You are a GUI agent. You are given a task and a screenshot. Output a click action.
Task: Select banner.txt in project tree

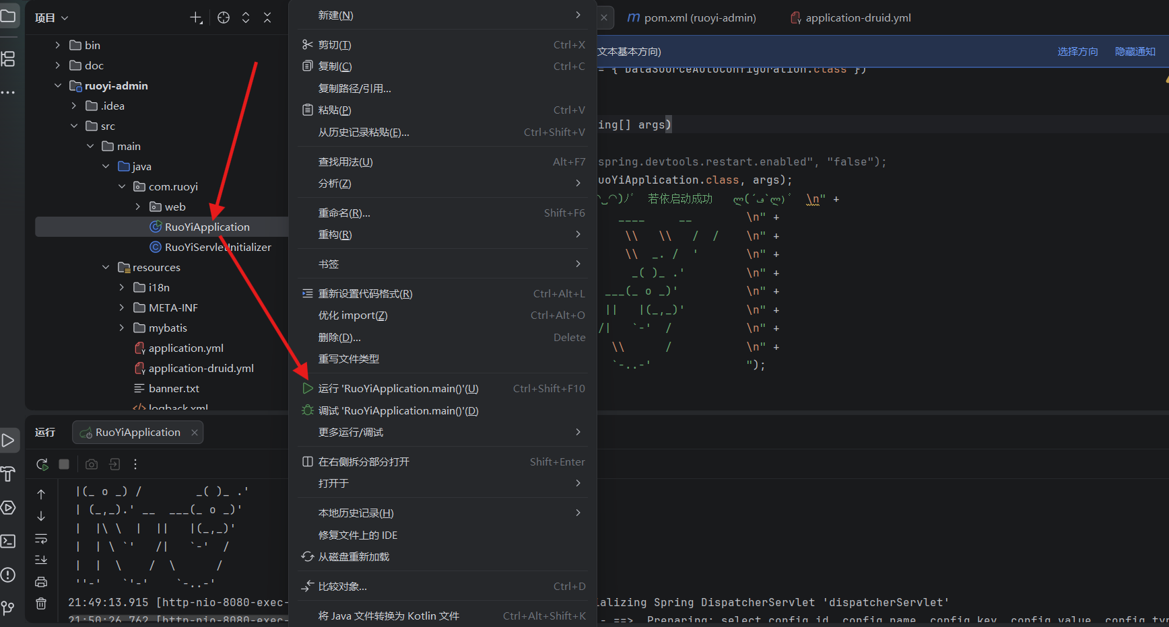166,388
